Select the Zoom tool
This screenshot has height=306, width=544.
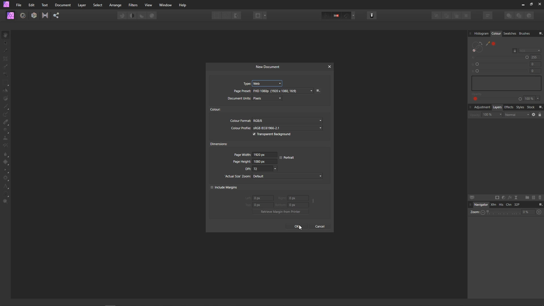point(5,201)
